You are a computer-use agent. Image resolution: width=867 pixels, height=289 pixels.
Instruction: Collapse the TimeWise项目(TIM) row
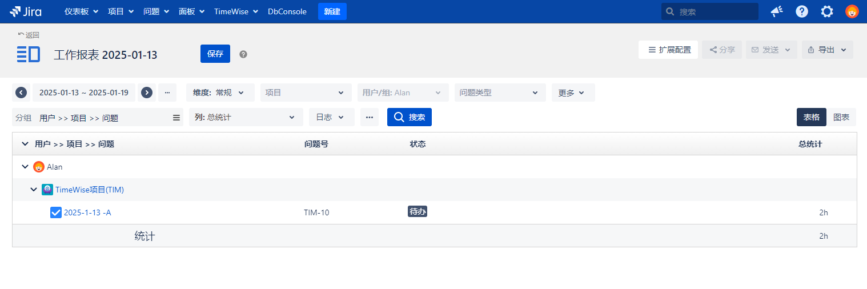click(x=34, y=190)
